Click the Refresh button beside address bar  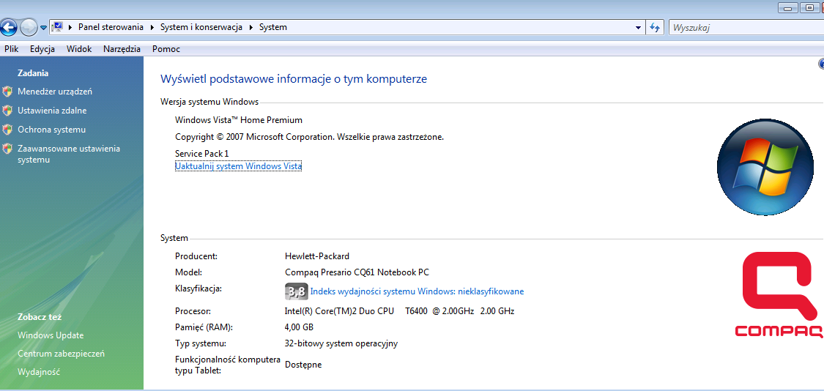click(x=655, y=27)
